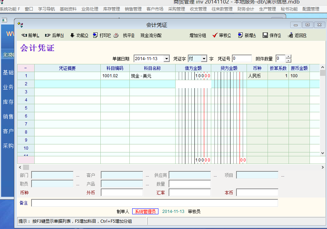
Task: Click the 找平 balance icon
Action: pyautogui.click(x=116, y=35)
